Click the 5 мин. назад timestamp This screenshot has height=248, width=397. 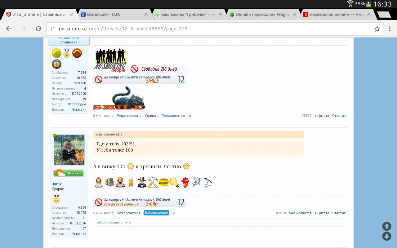tap(103, 213)
